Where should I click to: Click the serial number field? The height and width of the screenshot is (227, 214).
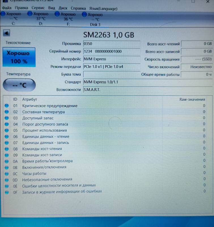pos(111,52)
